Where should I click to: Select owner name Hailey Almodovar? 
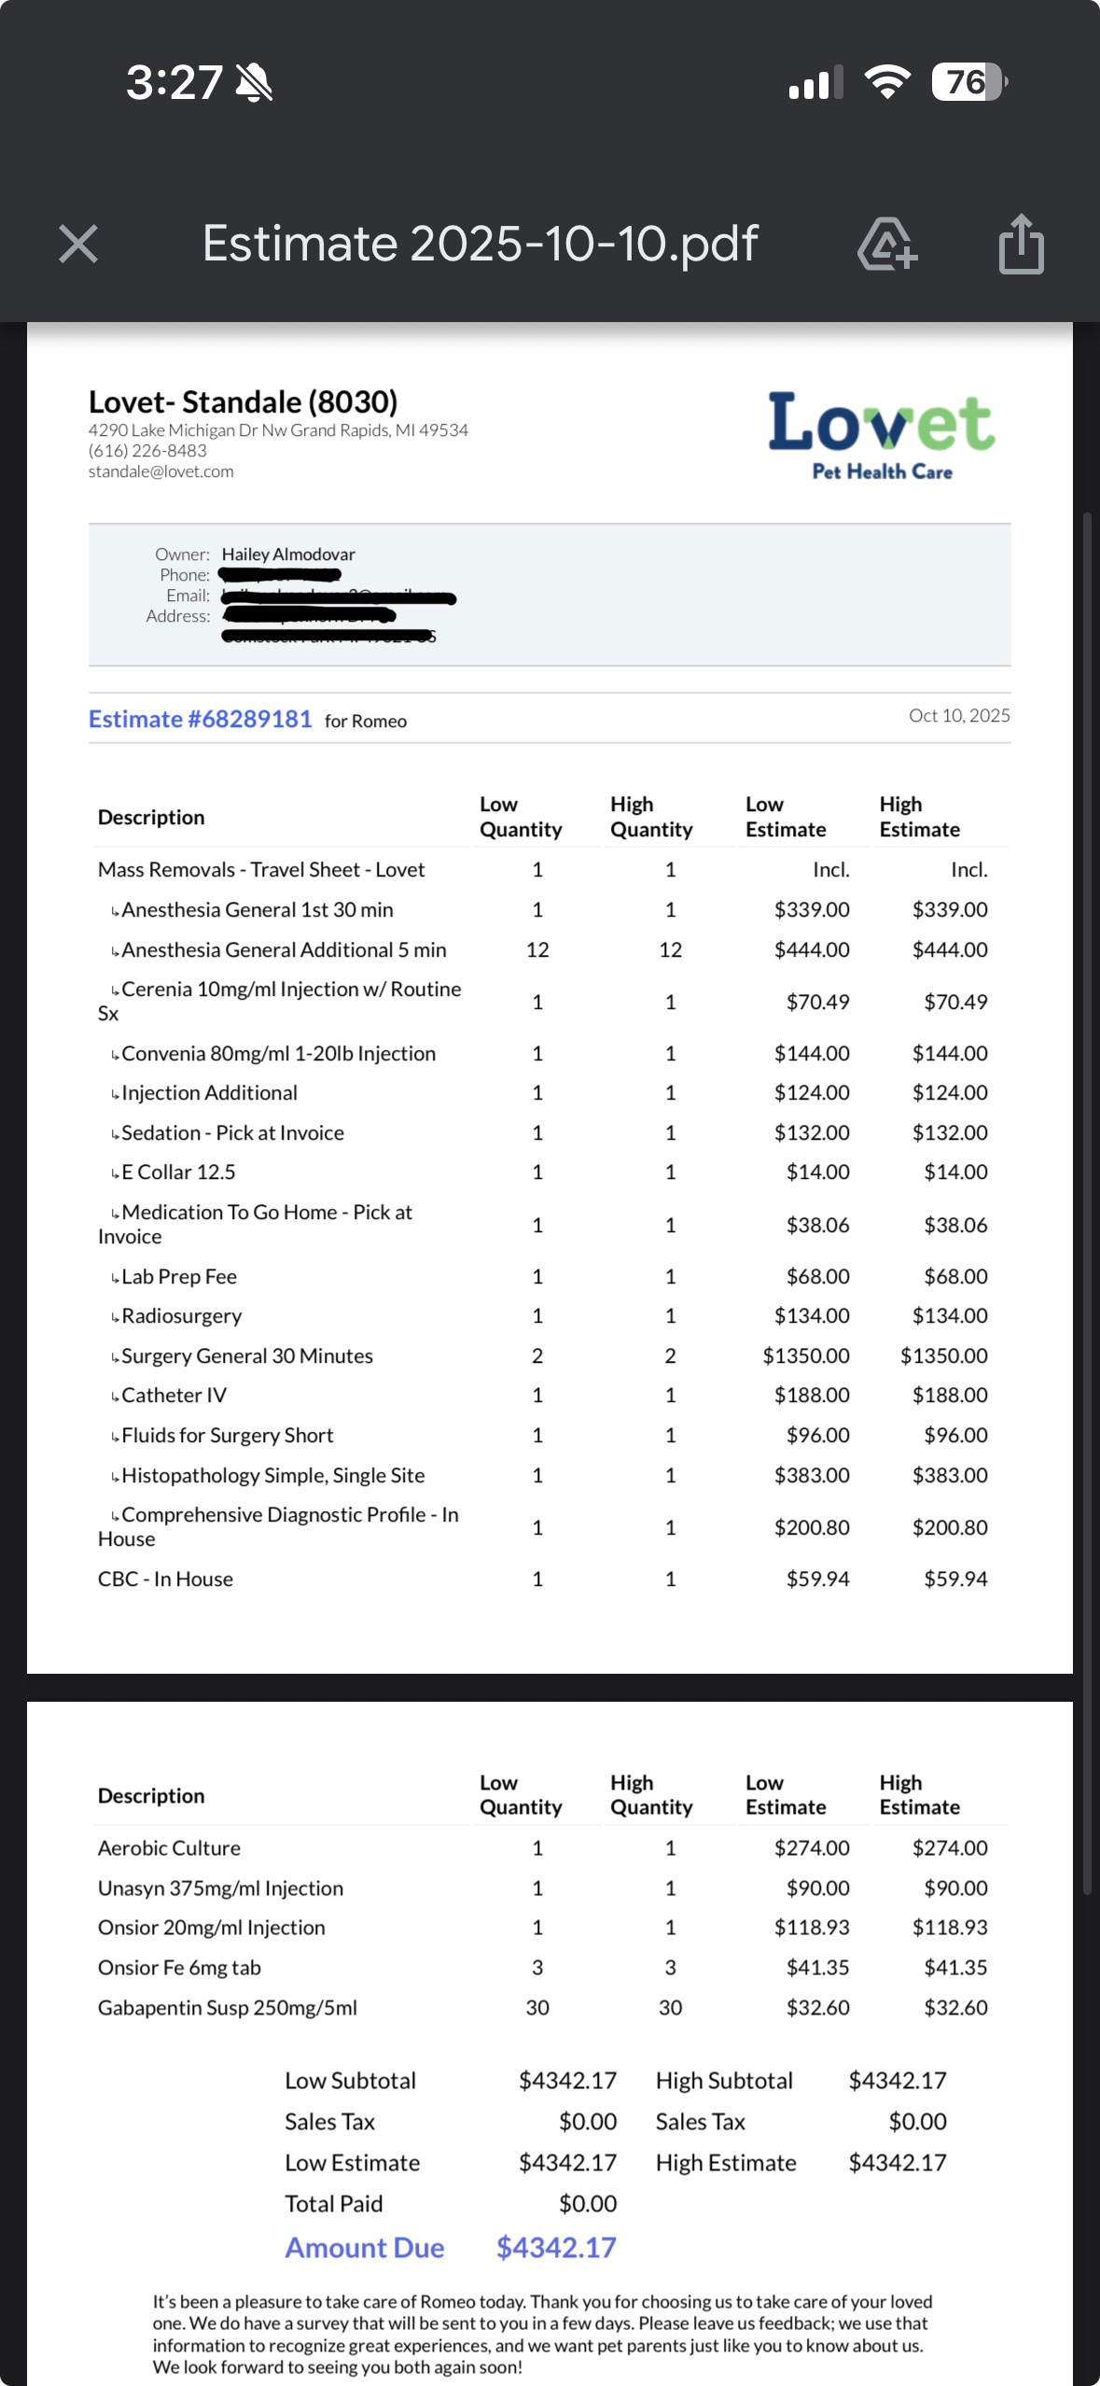coord(288,554)
